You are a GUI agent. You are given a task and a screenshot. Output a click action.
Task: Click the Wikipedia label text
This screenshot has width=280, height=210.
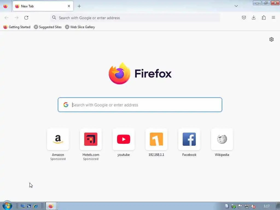pyautogui.click(x=222, y=155)
